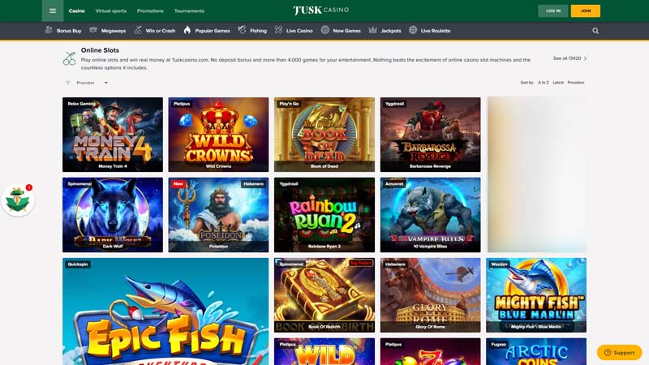Click the Jackpots crown icon
Screen dimensions: 649x365
(373, 30)
